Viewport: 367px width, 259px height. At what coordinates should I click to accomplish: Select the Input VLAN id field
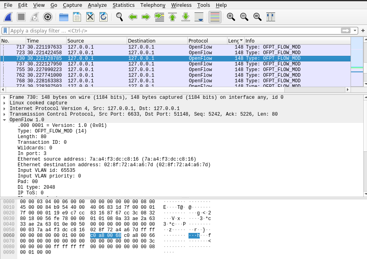(47, 170)
